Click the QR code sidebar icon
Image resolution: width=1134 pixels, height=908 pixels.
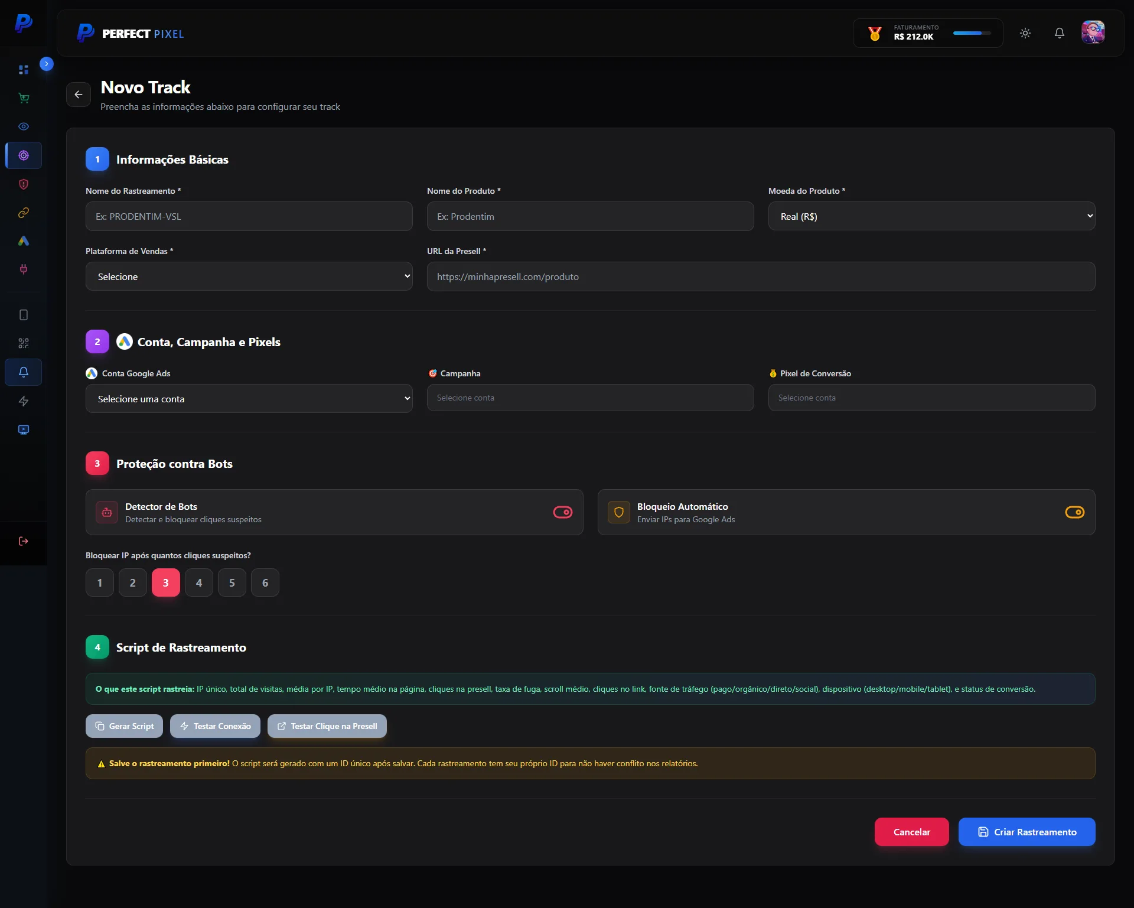(x=24, y=343)
